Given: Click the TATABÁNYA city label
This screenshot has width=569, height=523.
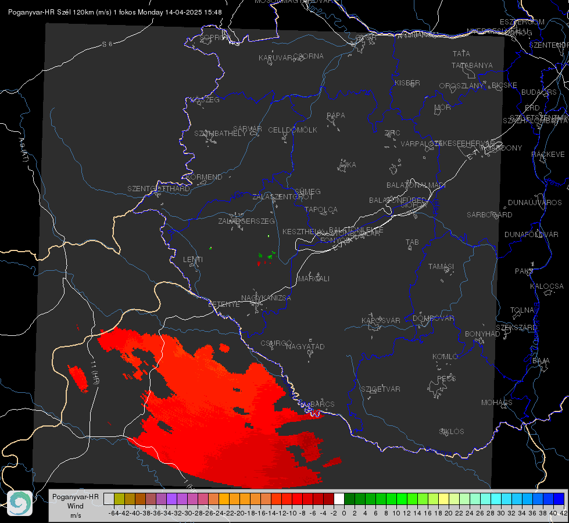Looking at the screenshot, I should coord(472,65).
